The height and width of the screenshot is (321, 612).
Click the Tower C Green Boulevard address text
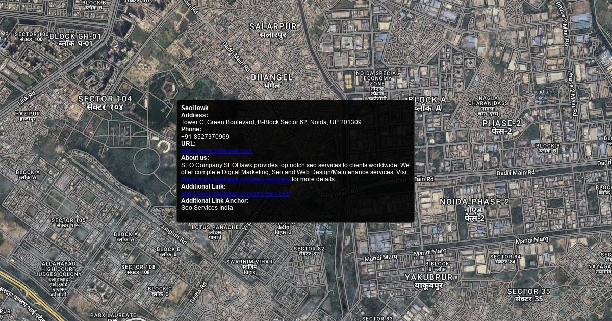[x=271, y=122]
